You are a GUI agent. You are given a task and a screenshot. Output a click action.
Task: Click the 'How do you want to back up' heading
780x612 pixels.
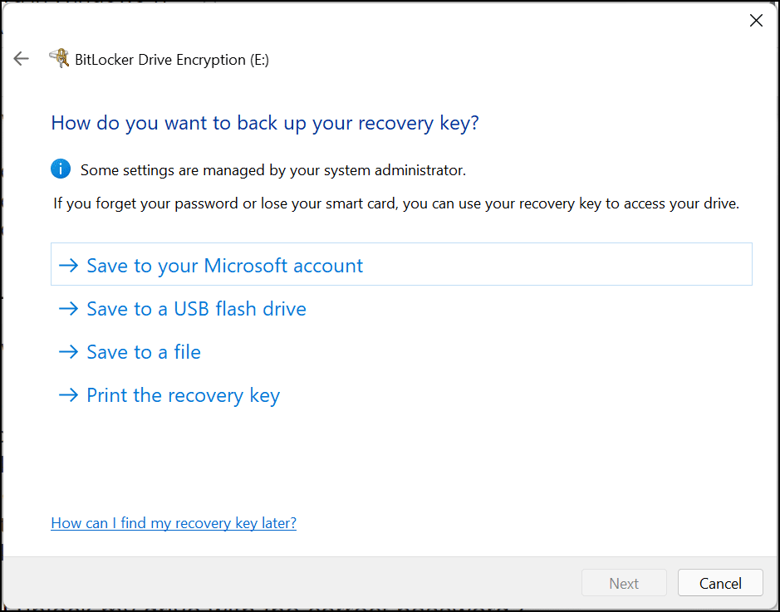265,124
